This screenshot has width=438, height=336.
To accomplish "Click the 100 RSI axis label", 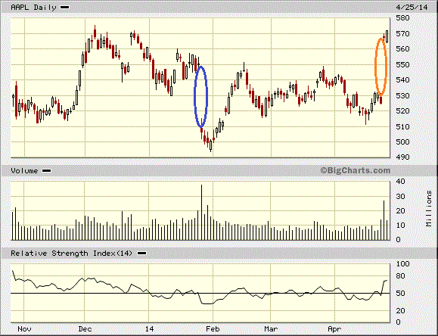I will [402, 264].
